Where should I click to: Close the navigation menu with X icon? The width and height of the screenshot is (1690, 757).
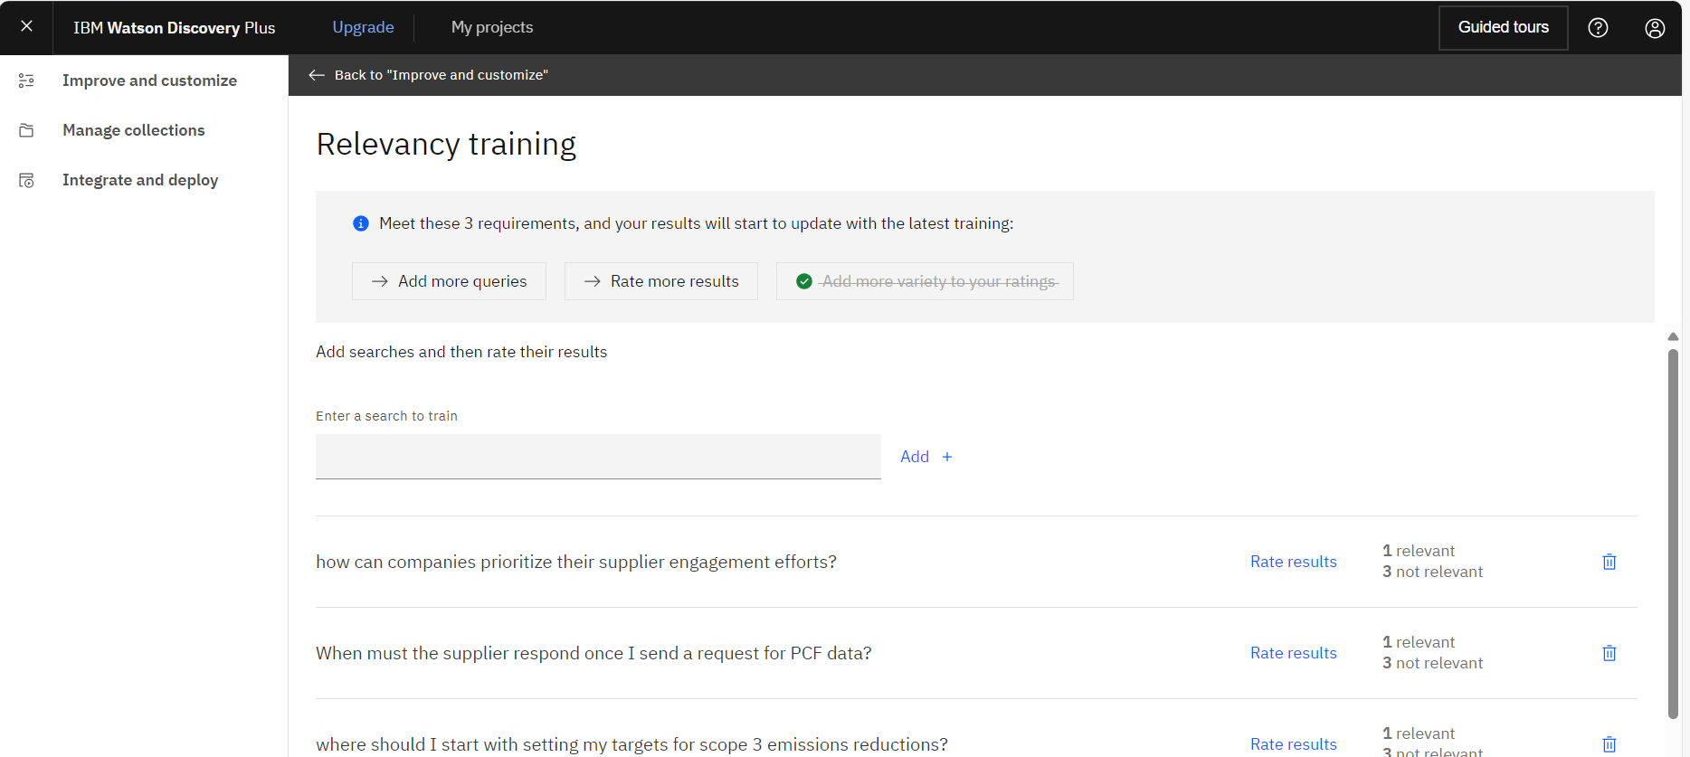click(26, 26)
